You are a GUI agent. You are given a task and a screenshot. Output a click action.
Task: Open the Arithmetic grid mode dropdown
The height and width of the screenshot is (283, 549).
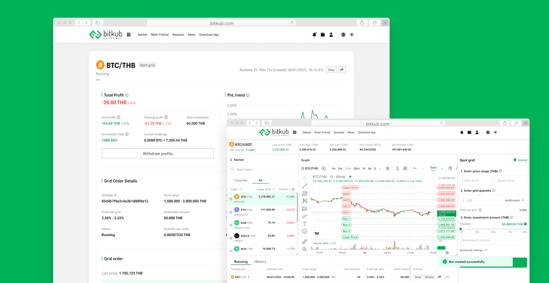pos(514,200)
